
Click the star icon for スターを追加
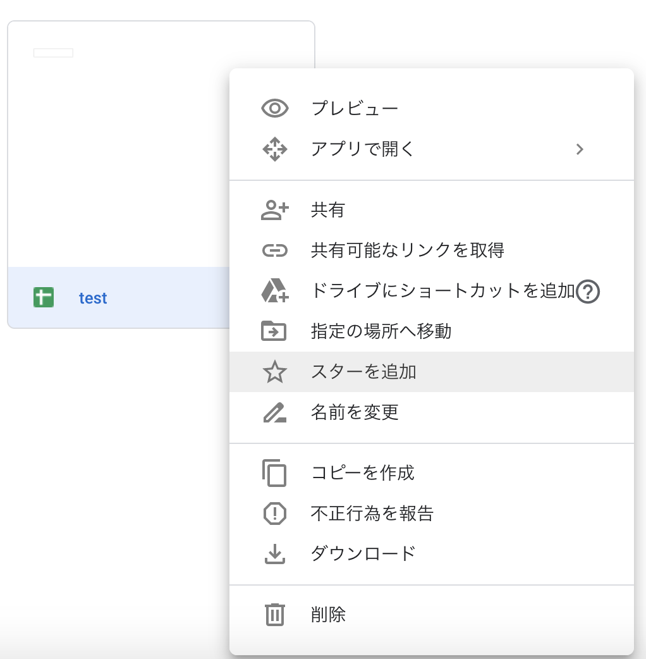pos(274,372)
